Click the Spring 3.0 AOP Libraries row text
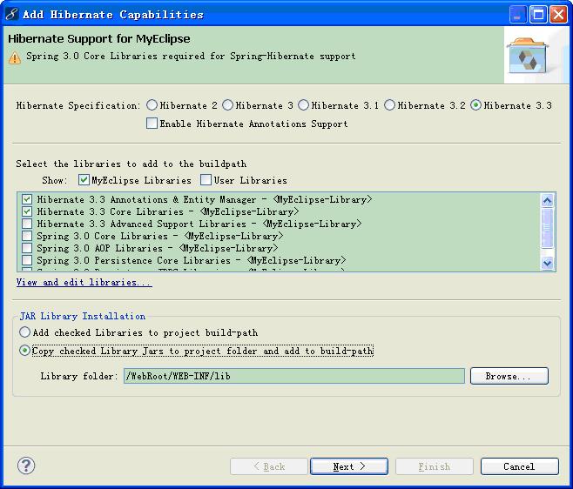 click(x=157, y=248)
